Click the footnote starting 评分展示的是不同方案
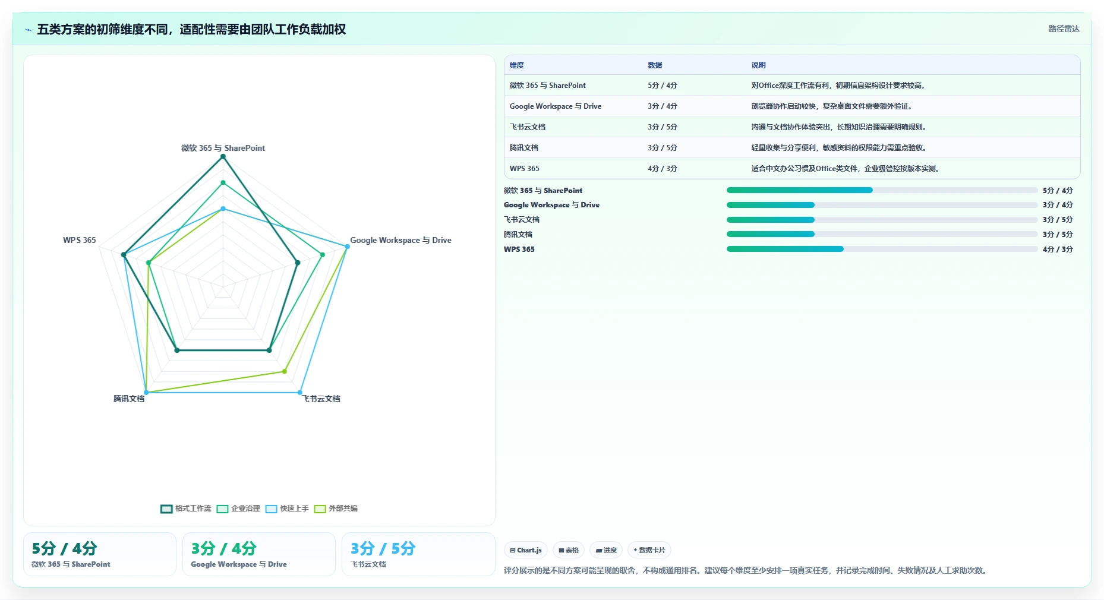Image resolution: width=1104 pixels, height=600 pixels. pyautogui.click(x=746, y=570)
